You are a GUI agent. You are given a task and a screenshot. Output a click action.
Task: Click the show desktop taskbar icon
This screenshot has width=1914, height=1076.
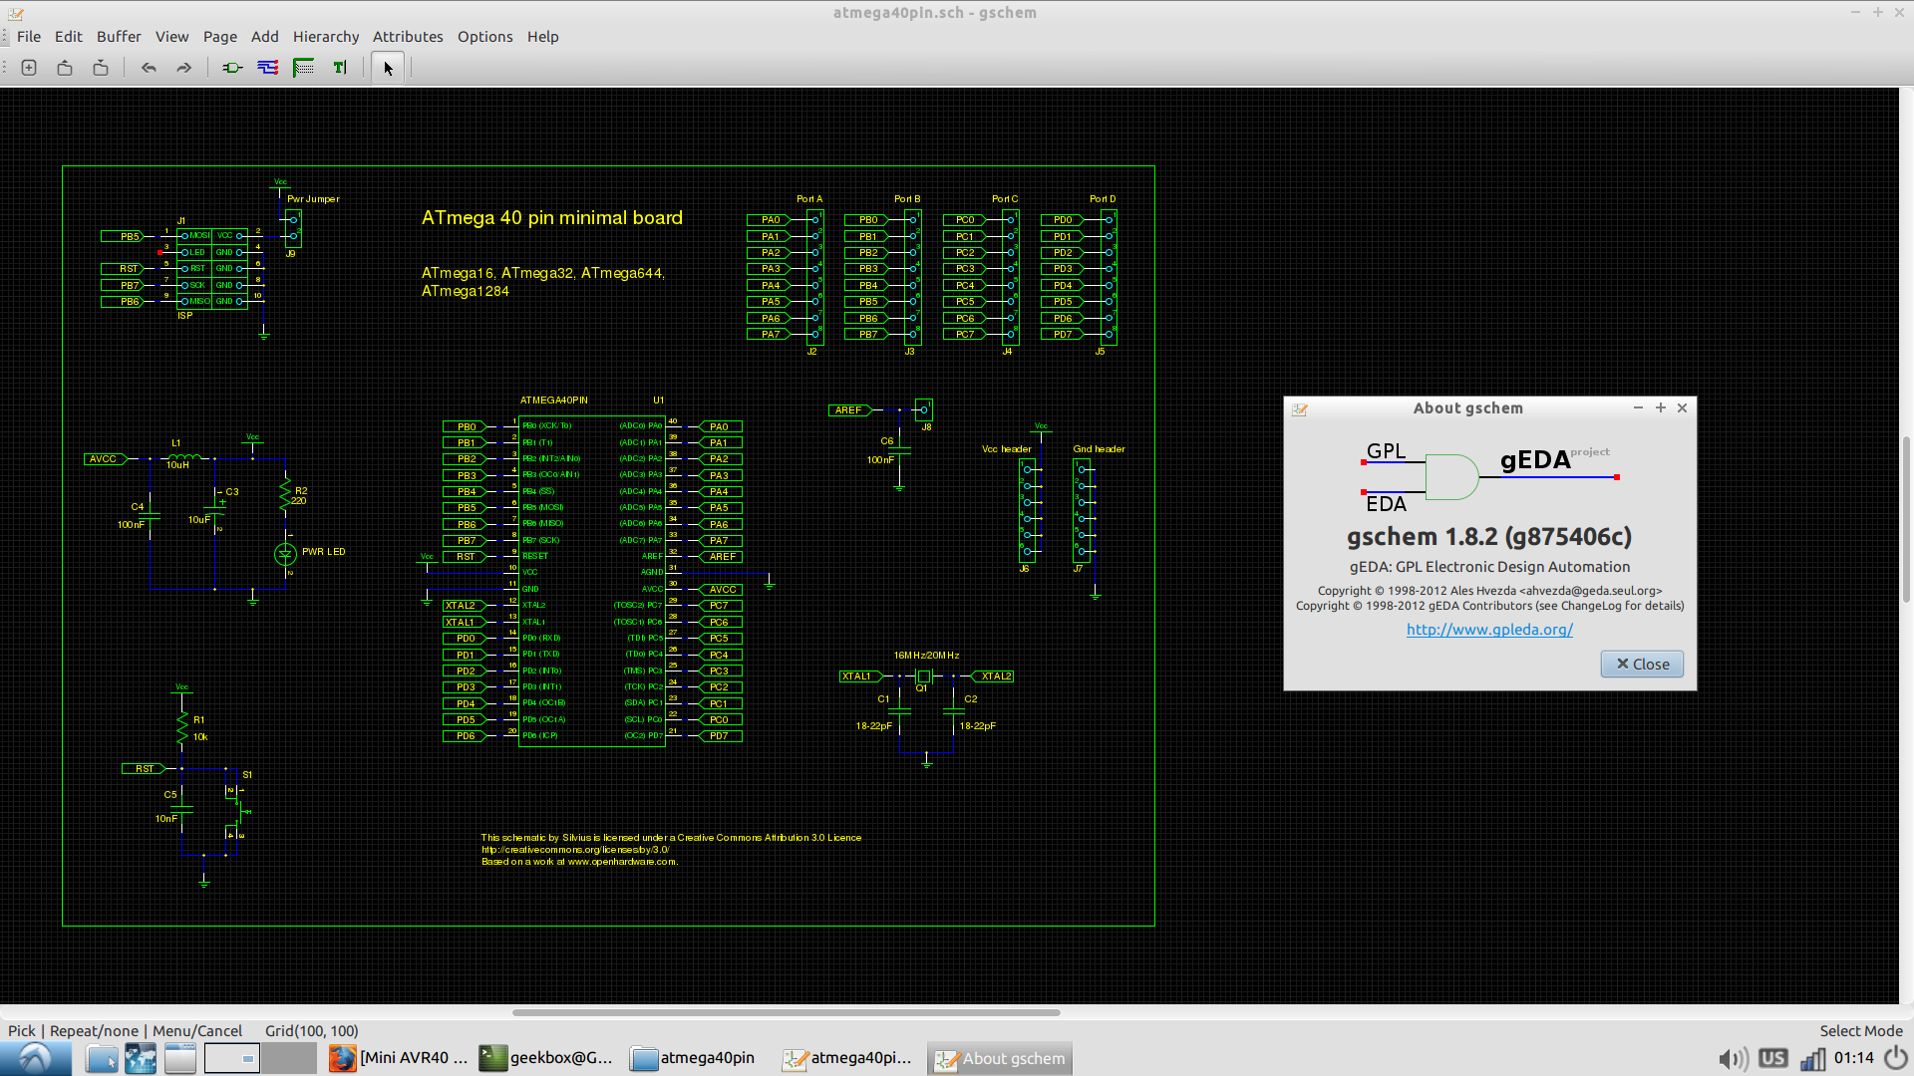[180, 1058]
